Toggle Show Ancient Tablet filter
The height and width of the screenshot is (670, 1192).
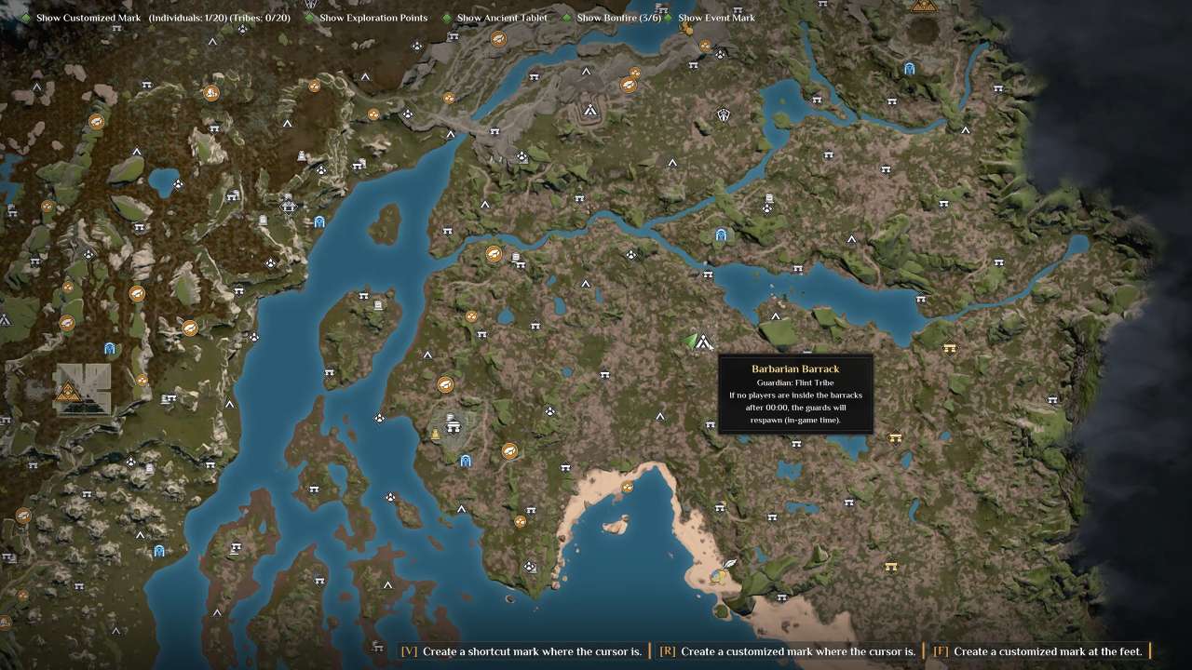[x=494, y=18]
